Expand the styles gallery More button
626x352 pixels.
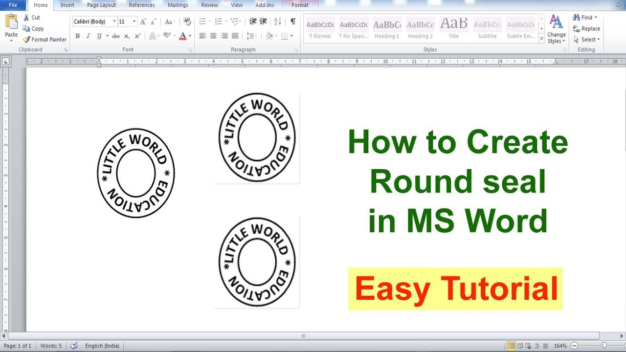tap(541, 38)
